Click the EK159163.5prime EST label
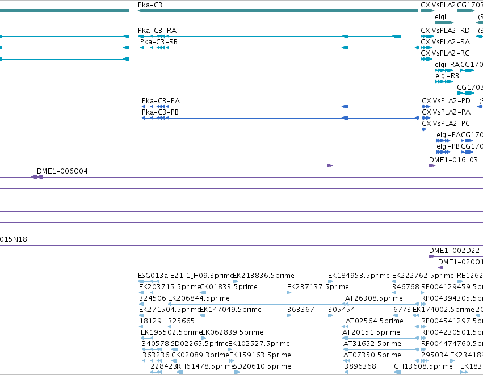This screenshot has height=375, width=483. [x=261, y=355]
